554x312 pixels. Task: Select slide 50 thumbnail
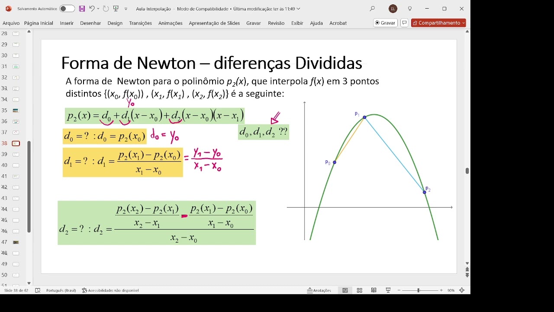pos(16,275)
